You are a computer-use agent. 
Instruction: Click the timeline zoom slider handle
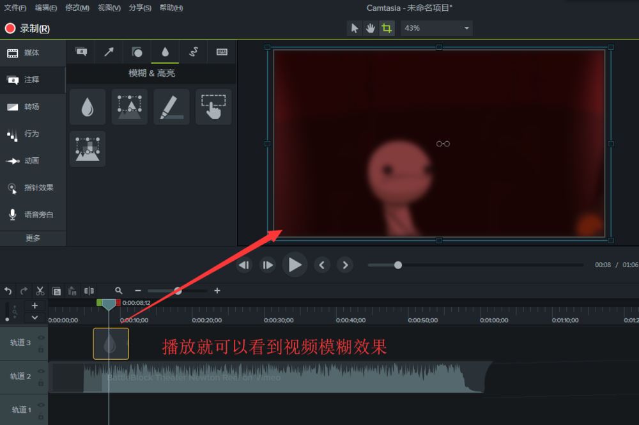[178, 291]
